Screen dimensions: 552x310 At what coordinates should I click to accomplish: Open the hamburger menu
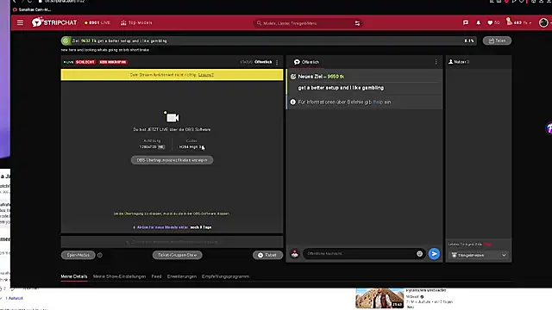[x=20, y=23]
